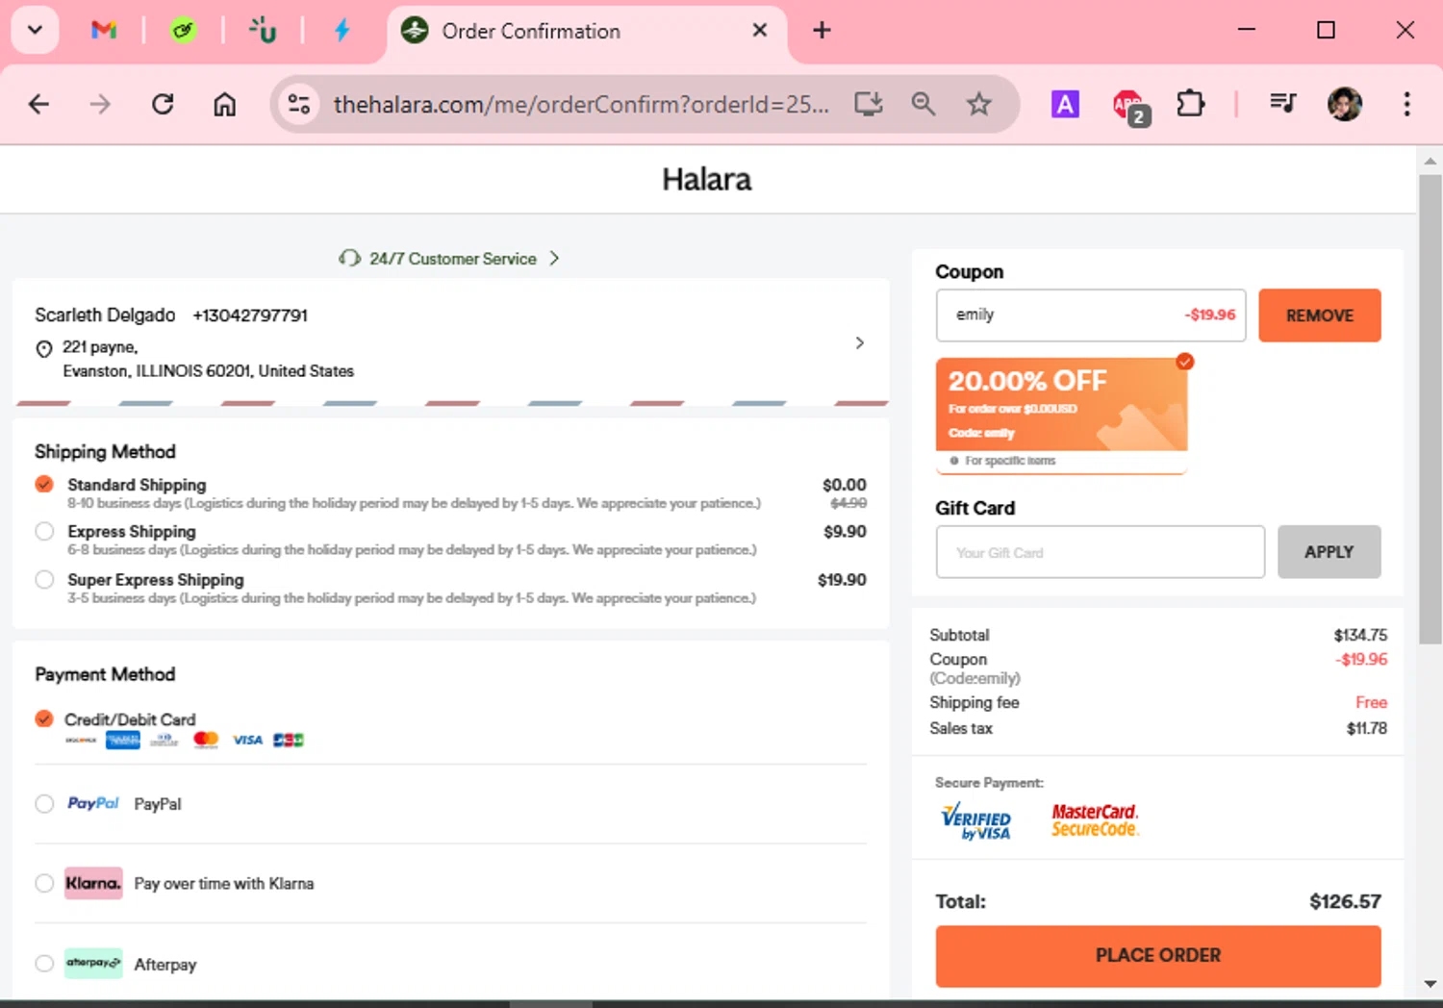Open the red ABP extension icon
This screenshot has width=1443, height=1008.
(x=1129, y=106)
